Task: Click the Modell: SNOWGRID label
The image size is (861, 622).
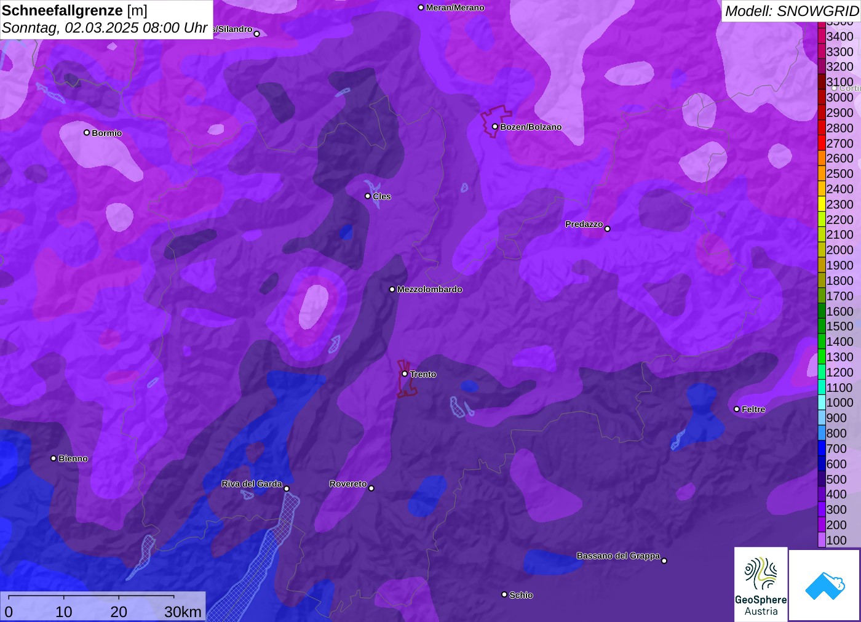Action: coord(791,11)
